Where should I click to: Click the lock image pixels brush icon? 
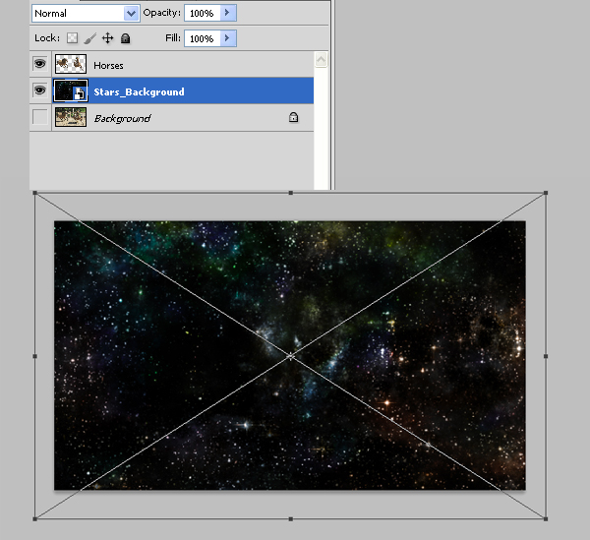point(89,38)
